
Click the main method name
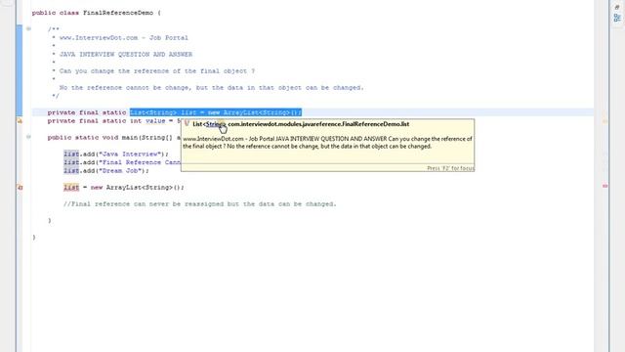point(130,137)
